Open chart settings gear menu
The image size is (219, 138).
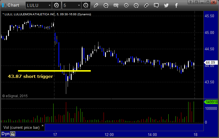[56, 5]
